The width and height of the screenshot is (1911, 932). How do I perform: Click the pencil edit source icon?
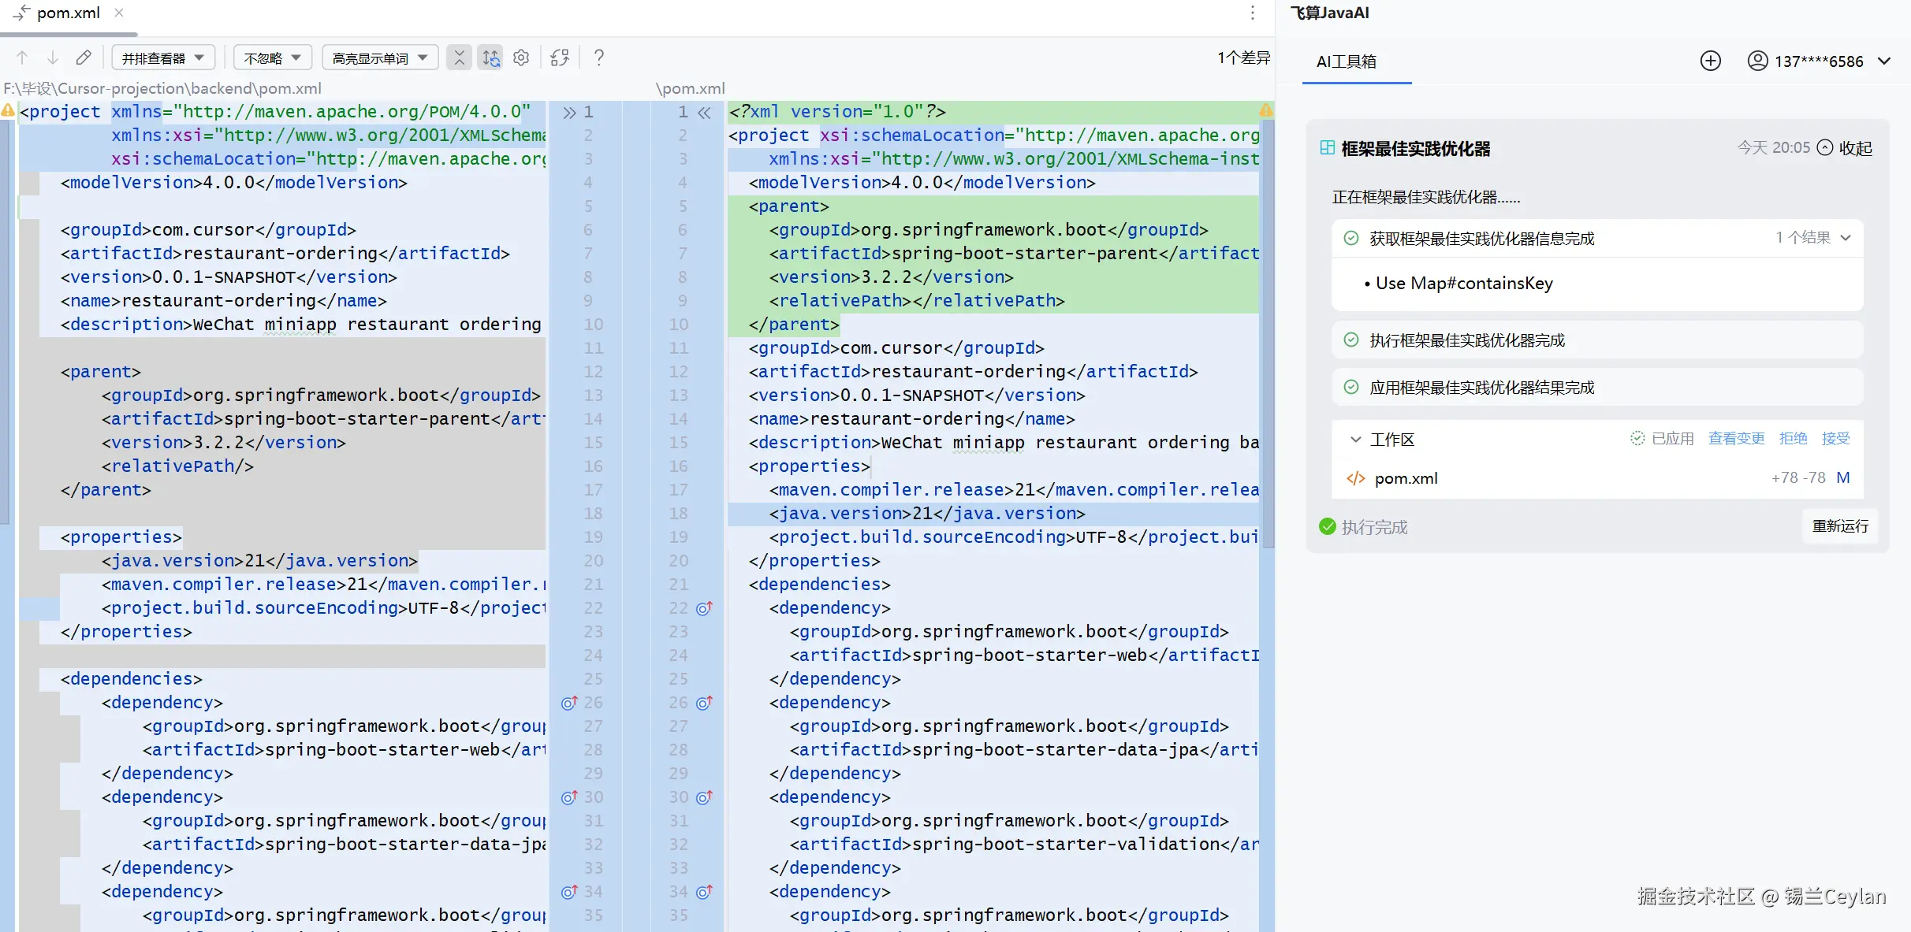[84, 58]
